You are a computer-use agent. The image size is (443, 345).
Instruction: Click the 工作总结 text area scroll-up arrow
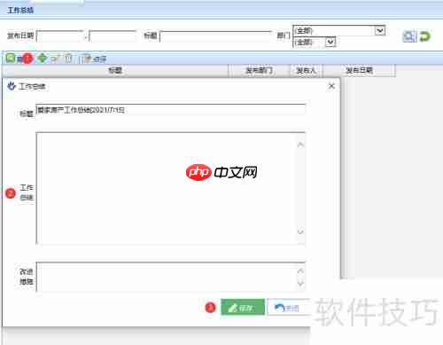(300, 145)
